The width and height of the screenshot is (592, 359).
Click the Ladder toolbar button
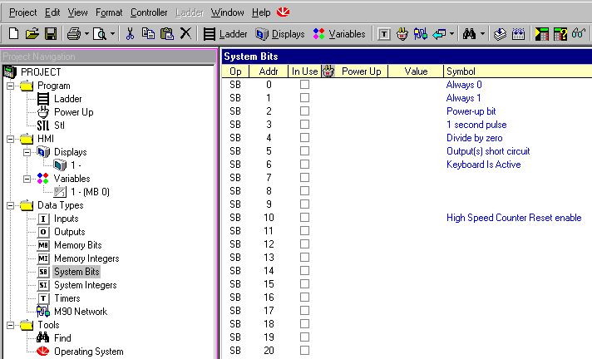pos(225,34)
